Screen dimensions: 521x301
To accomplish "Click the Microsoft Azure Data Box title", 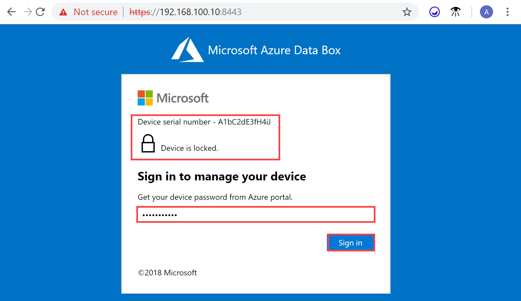I will [274, 50].
